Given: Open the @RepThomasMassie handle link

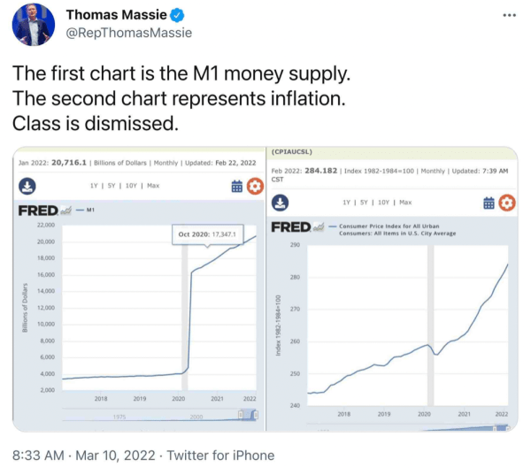Looking at the screenshot, I should pyautogui.click(x=129, y=33).
